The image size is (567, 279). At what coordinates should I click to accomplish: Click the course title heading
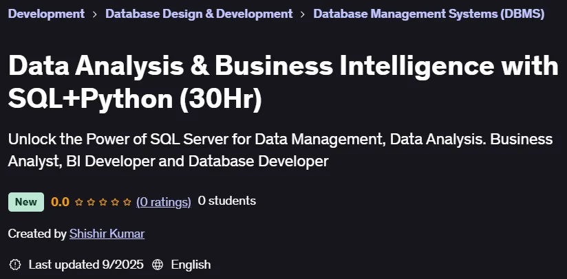coord(283,82)
